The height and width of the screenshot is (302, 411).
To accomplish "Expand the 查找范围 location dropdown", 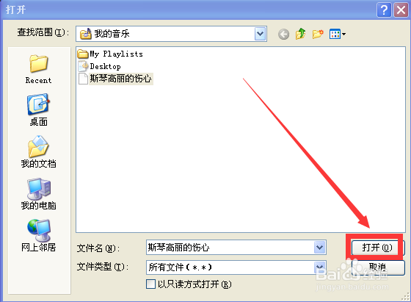I will pos(260,34).
